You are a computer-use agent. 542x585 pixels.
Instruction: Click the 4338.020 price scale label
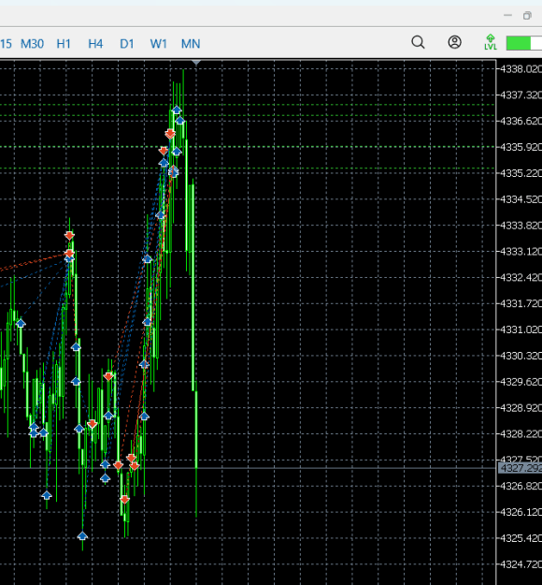tap(521, 69)
